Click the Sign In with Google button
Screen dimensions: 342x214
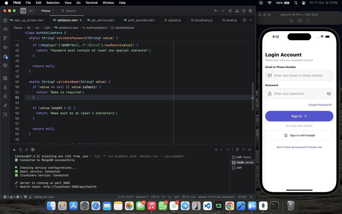299,135
